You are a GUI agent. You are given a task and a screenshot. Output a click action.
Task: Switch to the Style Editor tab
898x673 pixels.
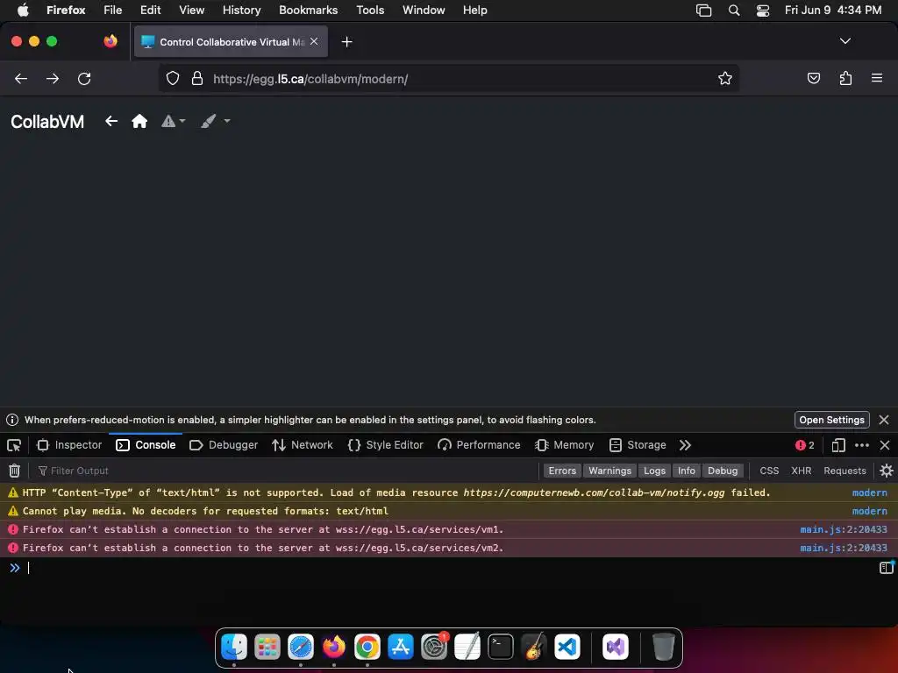click(386, 444)
